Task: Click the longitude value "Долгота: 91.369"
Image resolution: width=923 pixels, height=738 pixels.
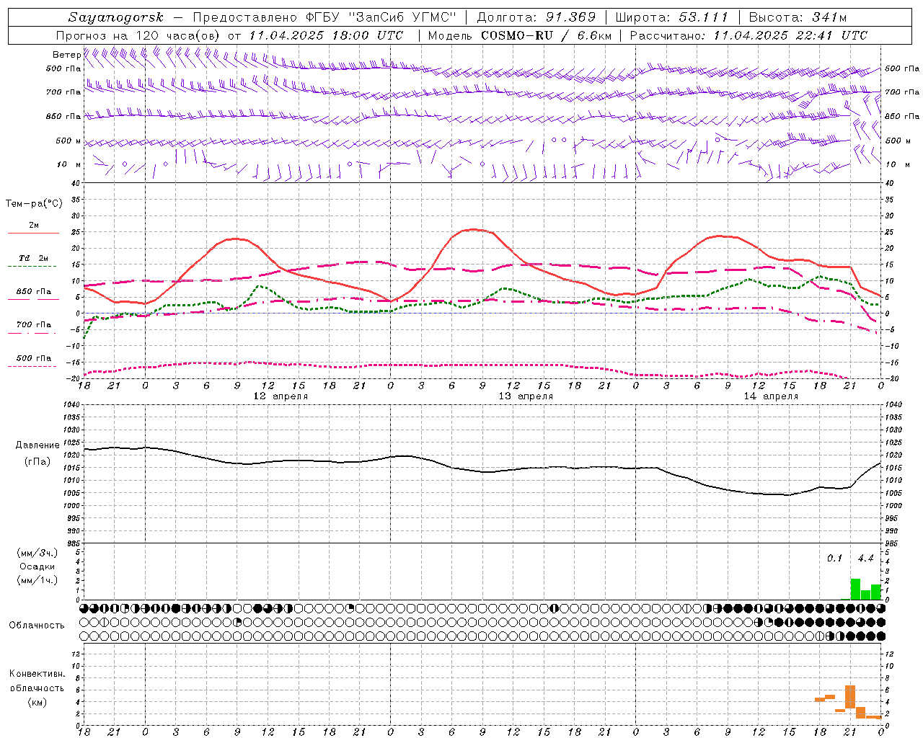Action: pos(536,17)
